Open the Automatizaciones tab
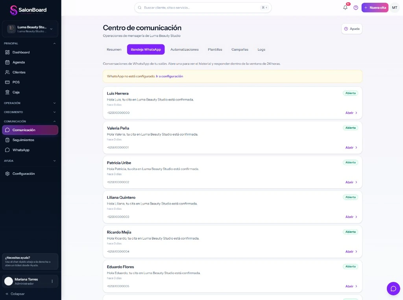The width and height of the screenshot is (403, 300). (185, 49)
